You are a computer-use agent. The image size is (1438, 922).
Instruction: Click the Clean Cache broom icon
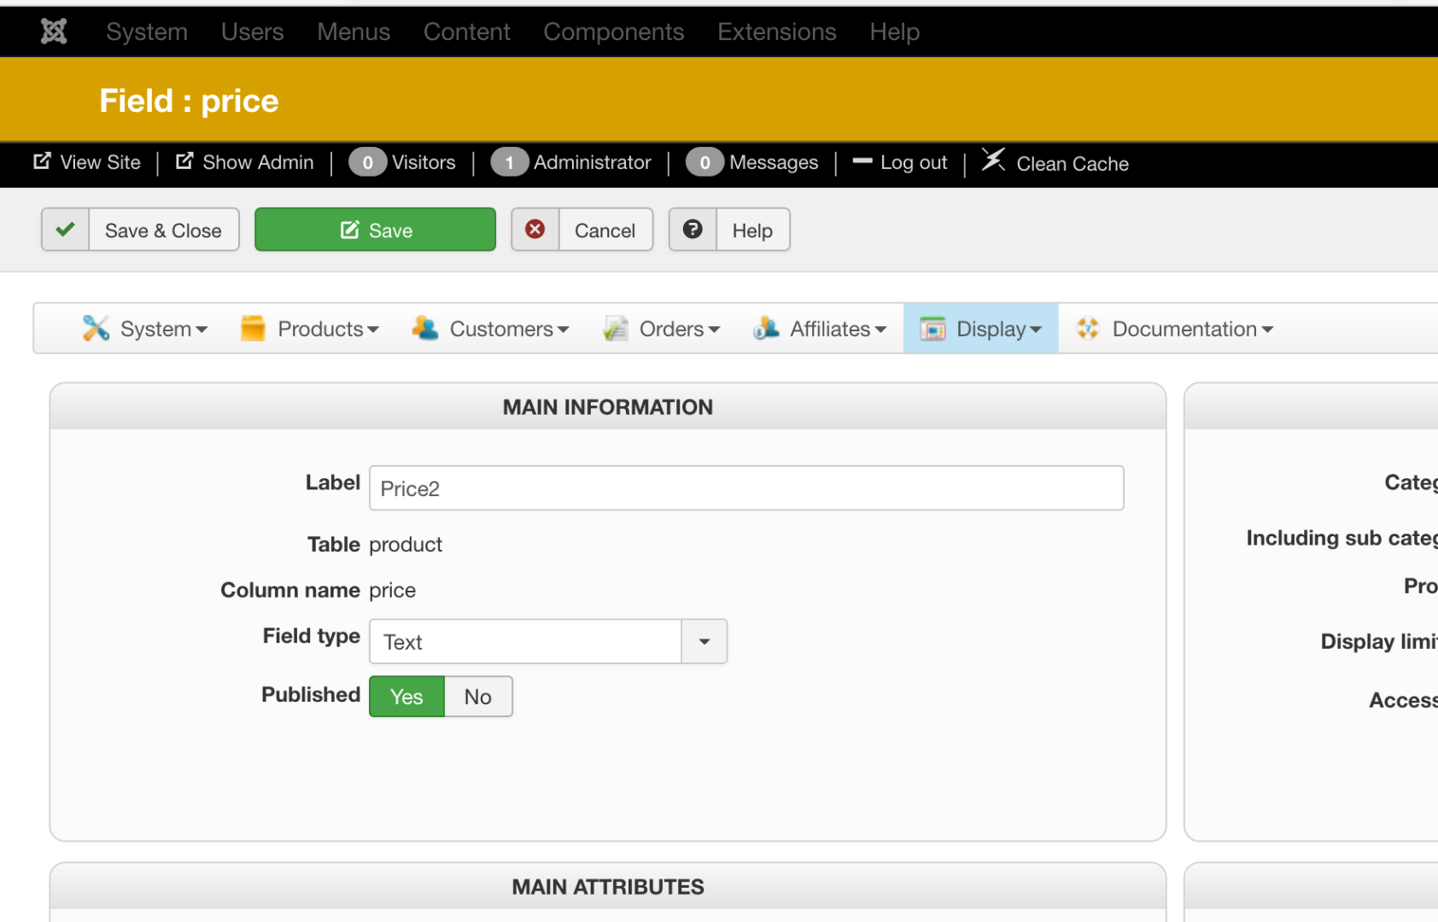pos(993,160)
